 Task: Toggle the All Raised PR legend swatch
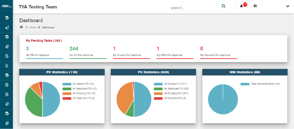point(67,84)
